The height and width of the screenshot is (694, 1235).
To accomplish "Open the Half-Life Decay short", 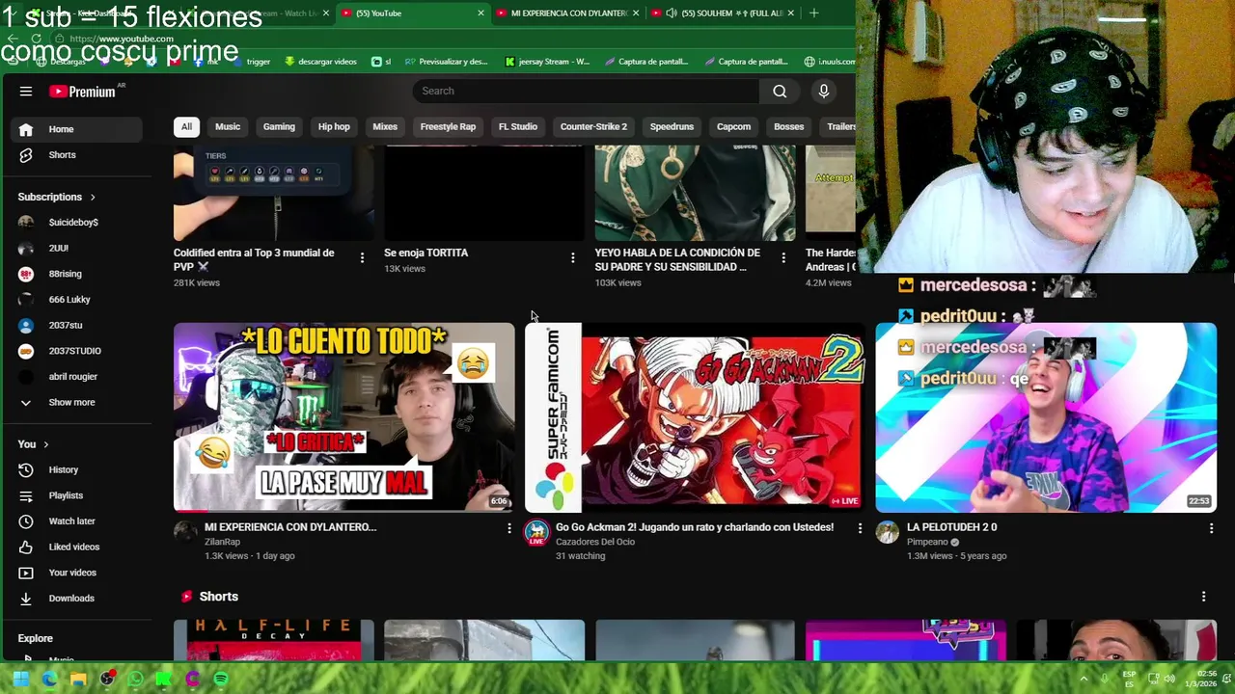I will pos(274,640).
